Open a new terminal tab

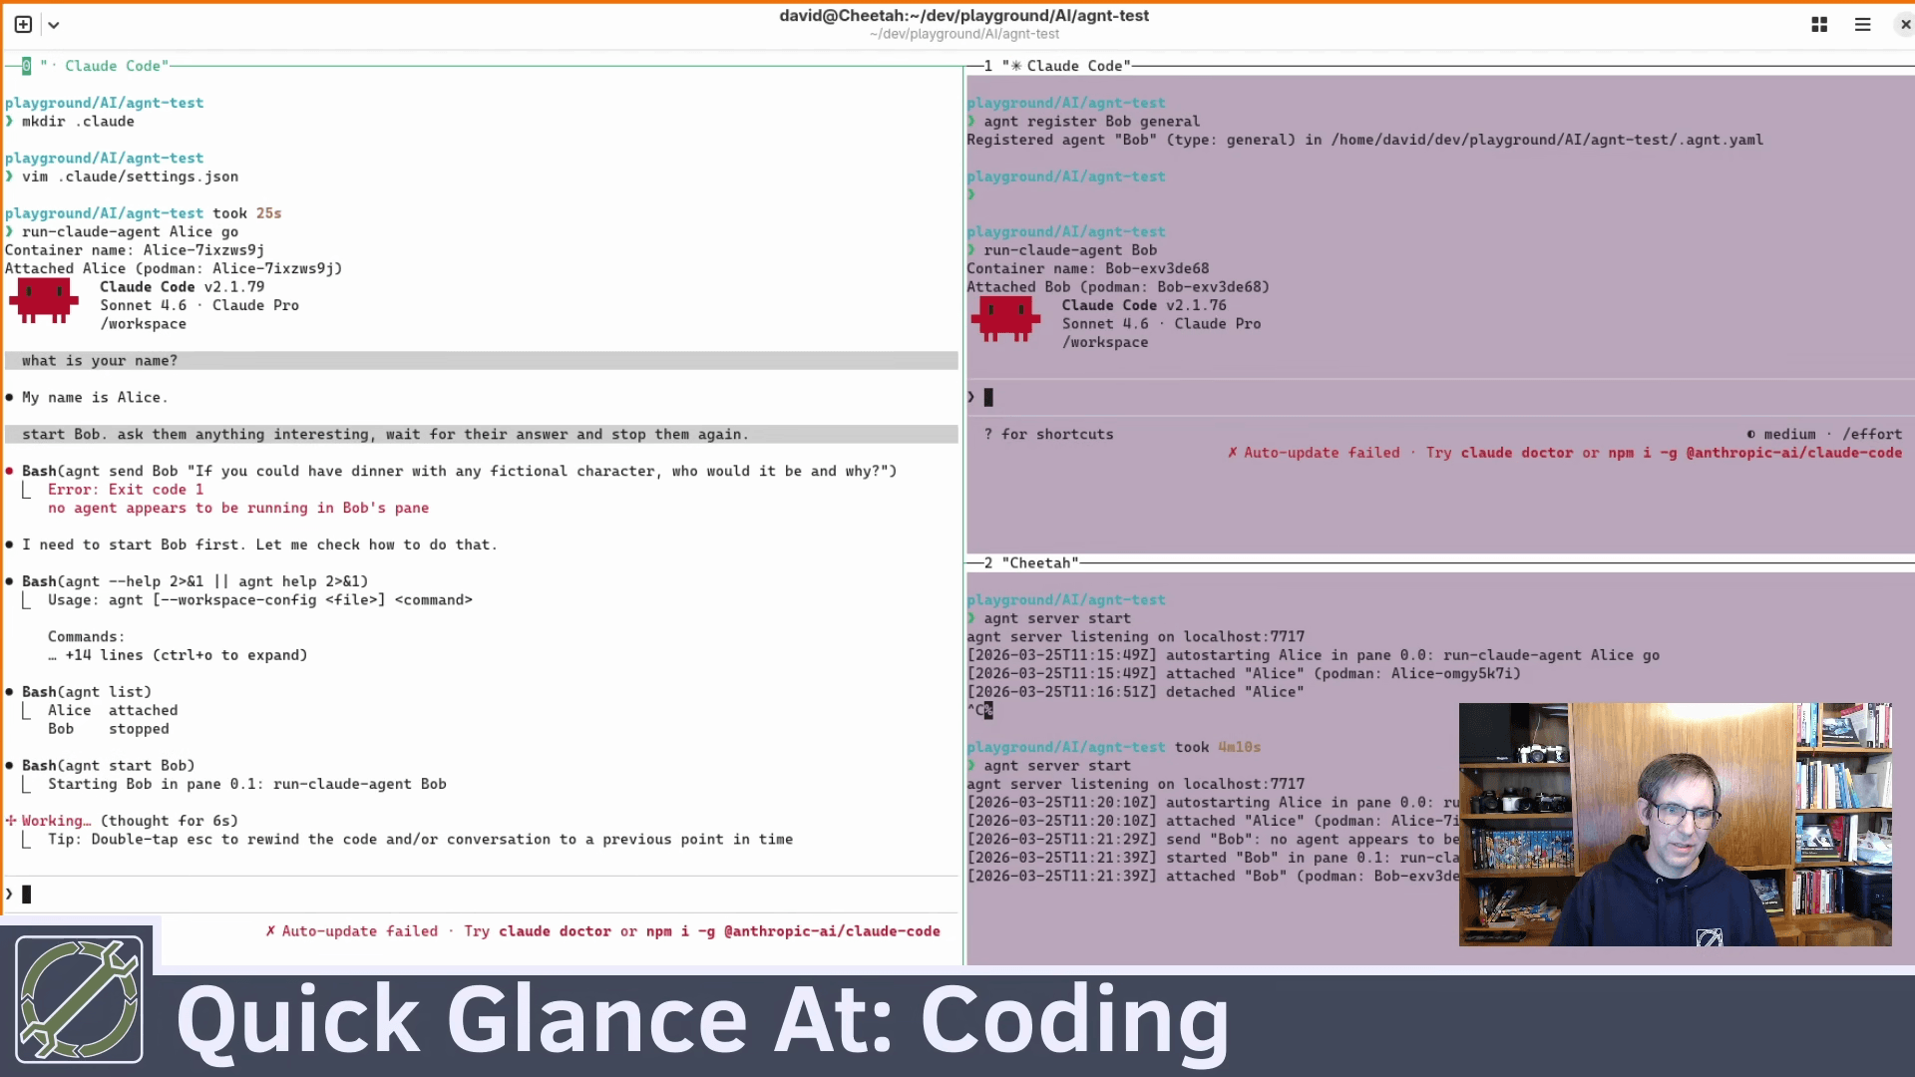(x=23, y=24)
